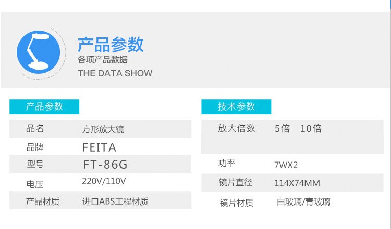Click the 220V/110V voltage value

[x=104, y=181]
